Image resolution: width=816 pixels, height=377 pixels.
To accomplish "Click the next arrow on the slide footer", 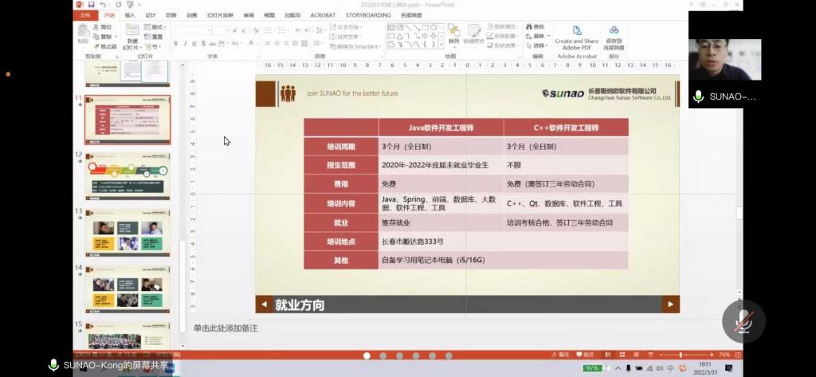I will [670, 304].
